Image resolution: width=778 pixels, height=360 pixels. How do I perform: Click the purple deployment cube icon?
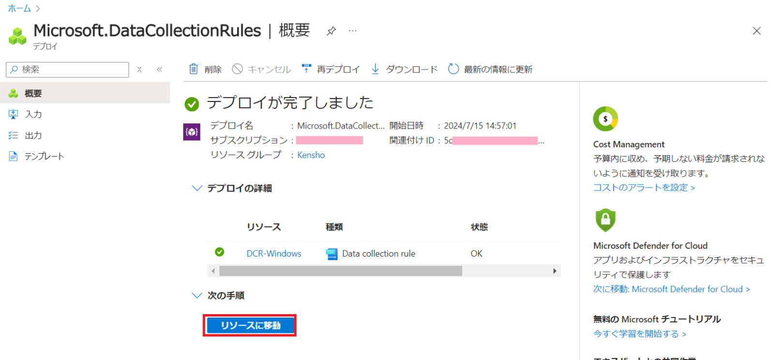[192, 132]
